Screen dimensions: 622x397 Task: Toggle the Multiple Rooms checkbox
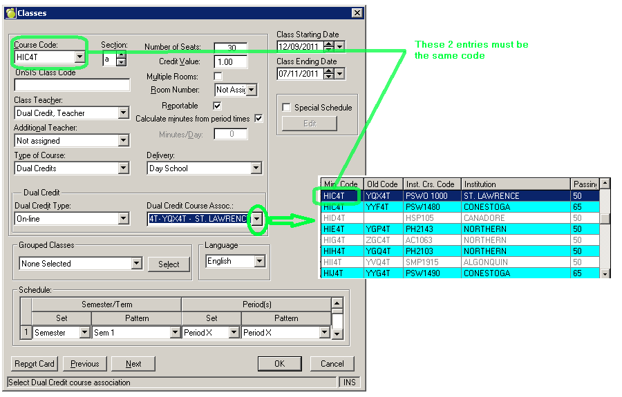pos(218,77)
